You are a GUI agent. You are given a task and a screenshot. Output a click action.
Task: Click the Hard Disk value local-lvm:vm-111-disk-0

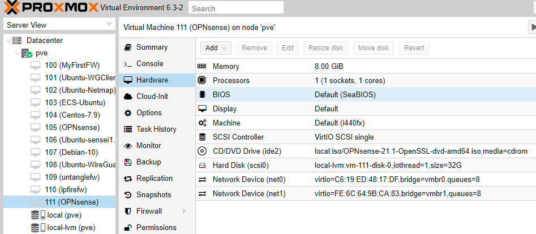[388, 166]
